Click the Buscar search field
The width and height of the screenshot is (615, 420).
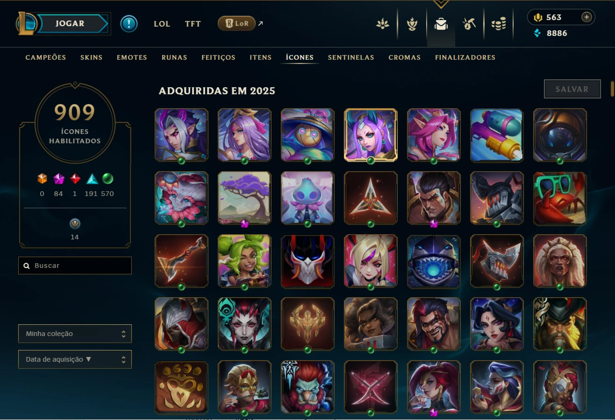tap(75, 266)
